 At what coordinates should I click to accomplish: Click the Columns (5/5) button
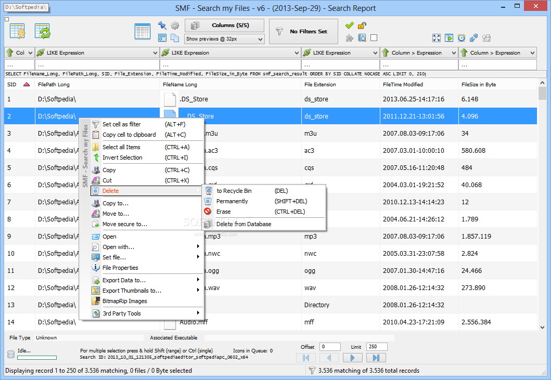click(224, 25)
